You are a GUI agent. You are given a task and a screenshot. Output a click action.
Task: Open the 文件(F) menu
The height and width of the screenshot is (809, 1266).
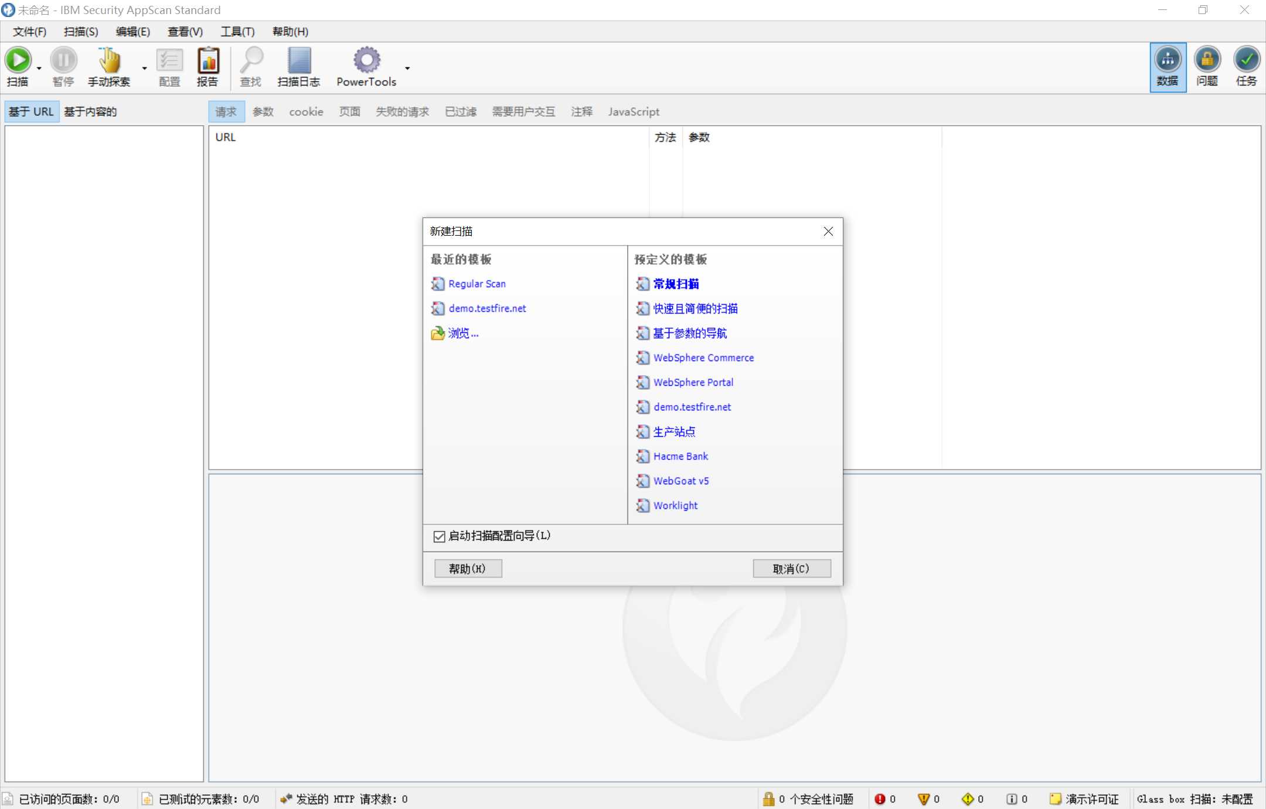coord(29,32)
